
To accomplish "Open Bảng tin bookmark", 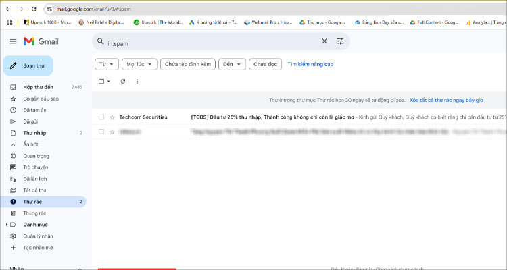I will 379,22.
